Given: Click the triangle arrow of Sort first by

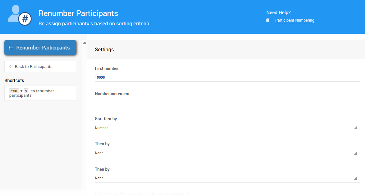Looking at the screenshot, I should click(x=355, y=128).
